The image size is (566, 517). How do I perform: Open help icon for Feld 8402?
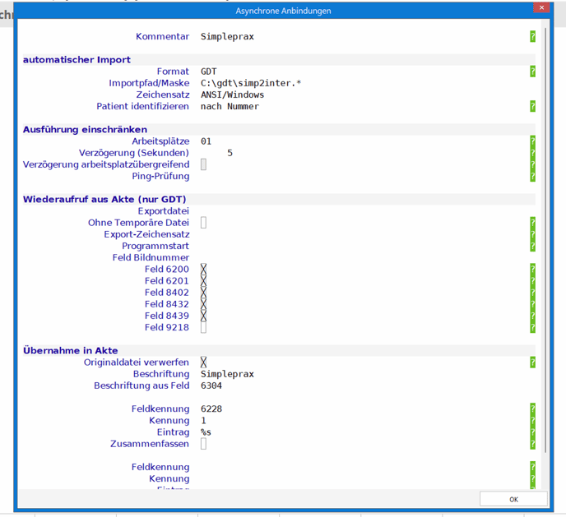[532, 293]
